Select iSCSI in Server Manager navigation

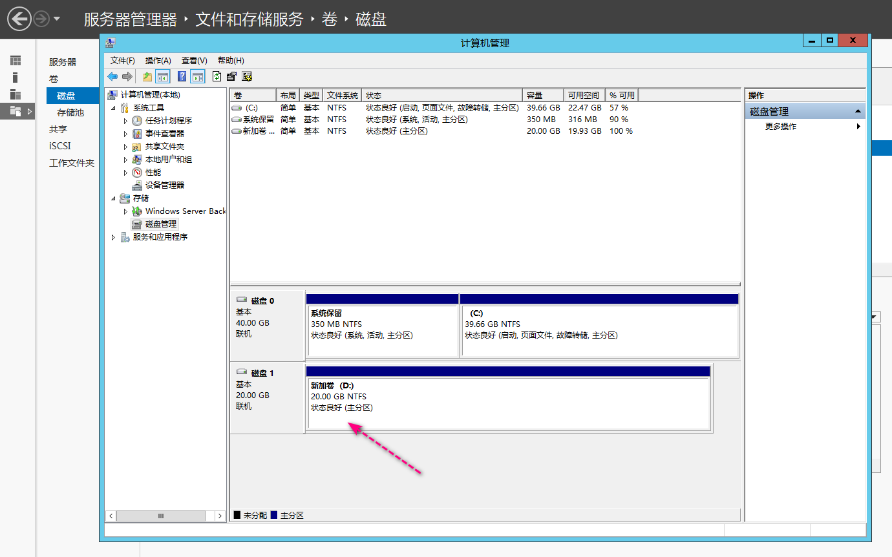(60, 146)
